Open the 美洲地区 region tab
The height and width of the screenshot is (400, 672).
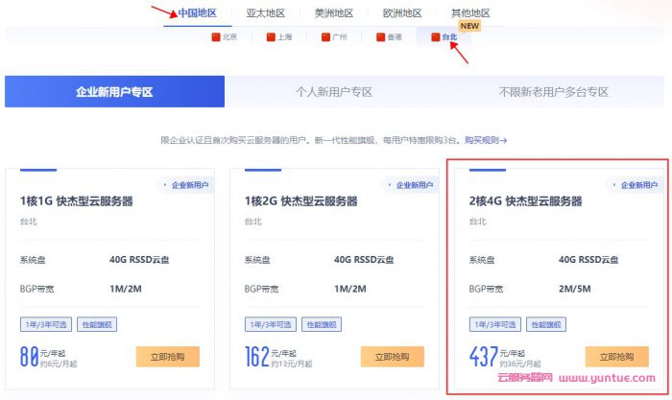click(333, 13)
